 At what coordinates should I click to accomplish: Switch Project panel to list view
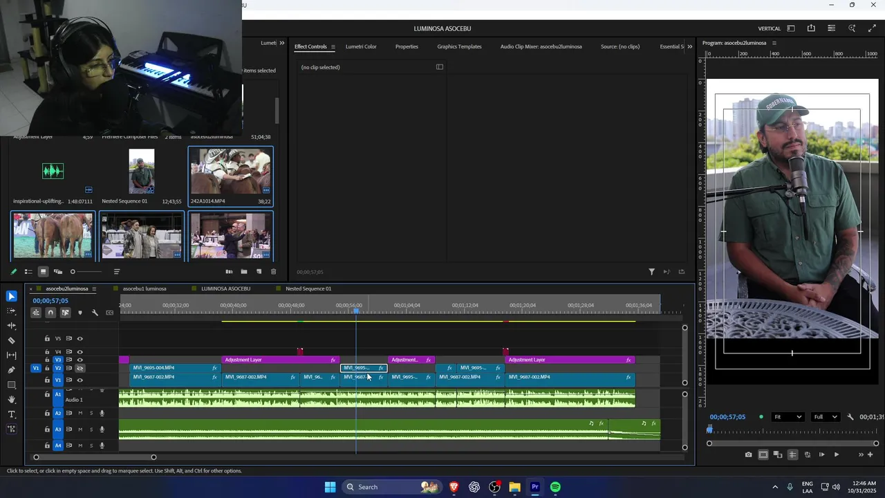pyautogui.click(x=28, y=272)
